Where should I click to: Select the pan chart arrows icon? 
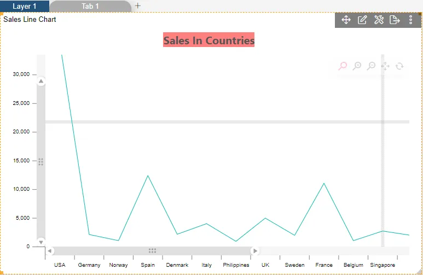tap(385, 66)
